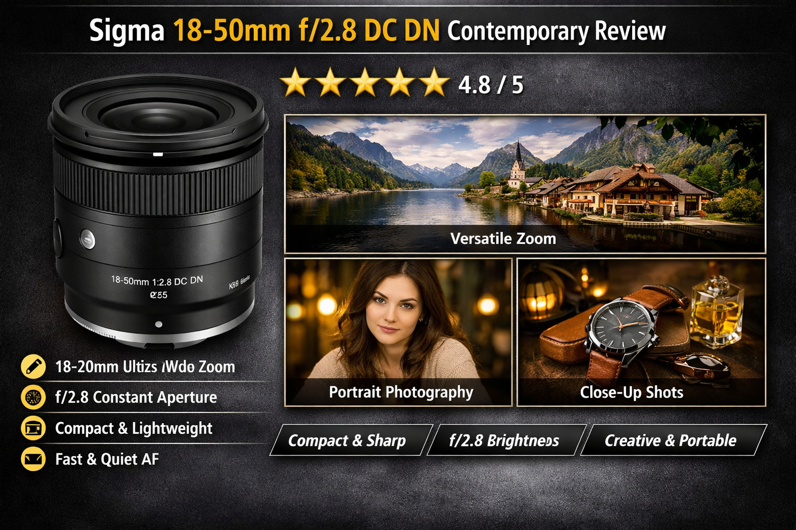Click the Compact & Lightweight text

point(134,429)
